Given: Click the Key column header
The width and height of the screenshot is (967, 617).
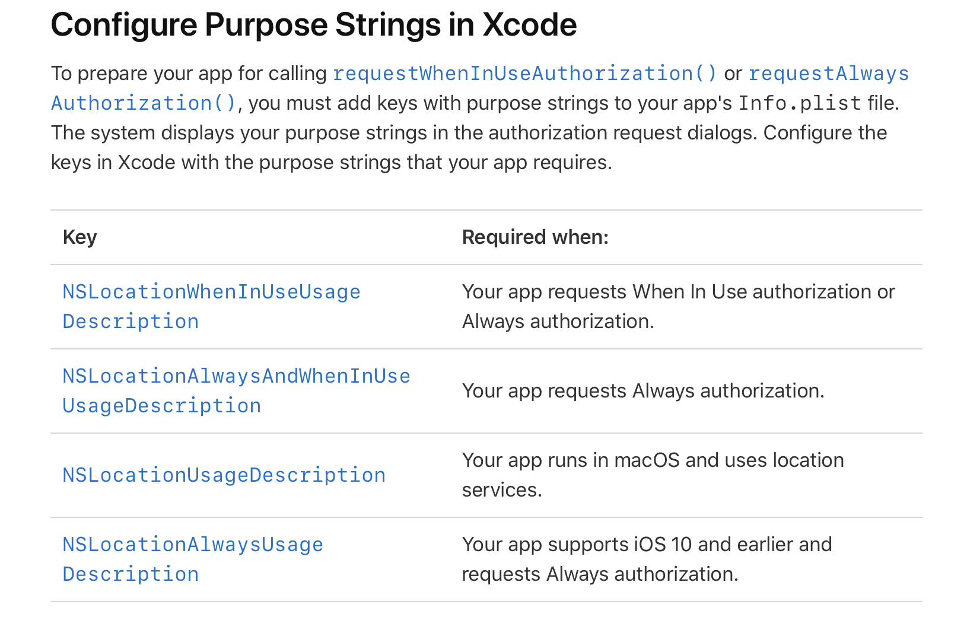Looking at the screenshot, I should tap(79, 237).
